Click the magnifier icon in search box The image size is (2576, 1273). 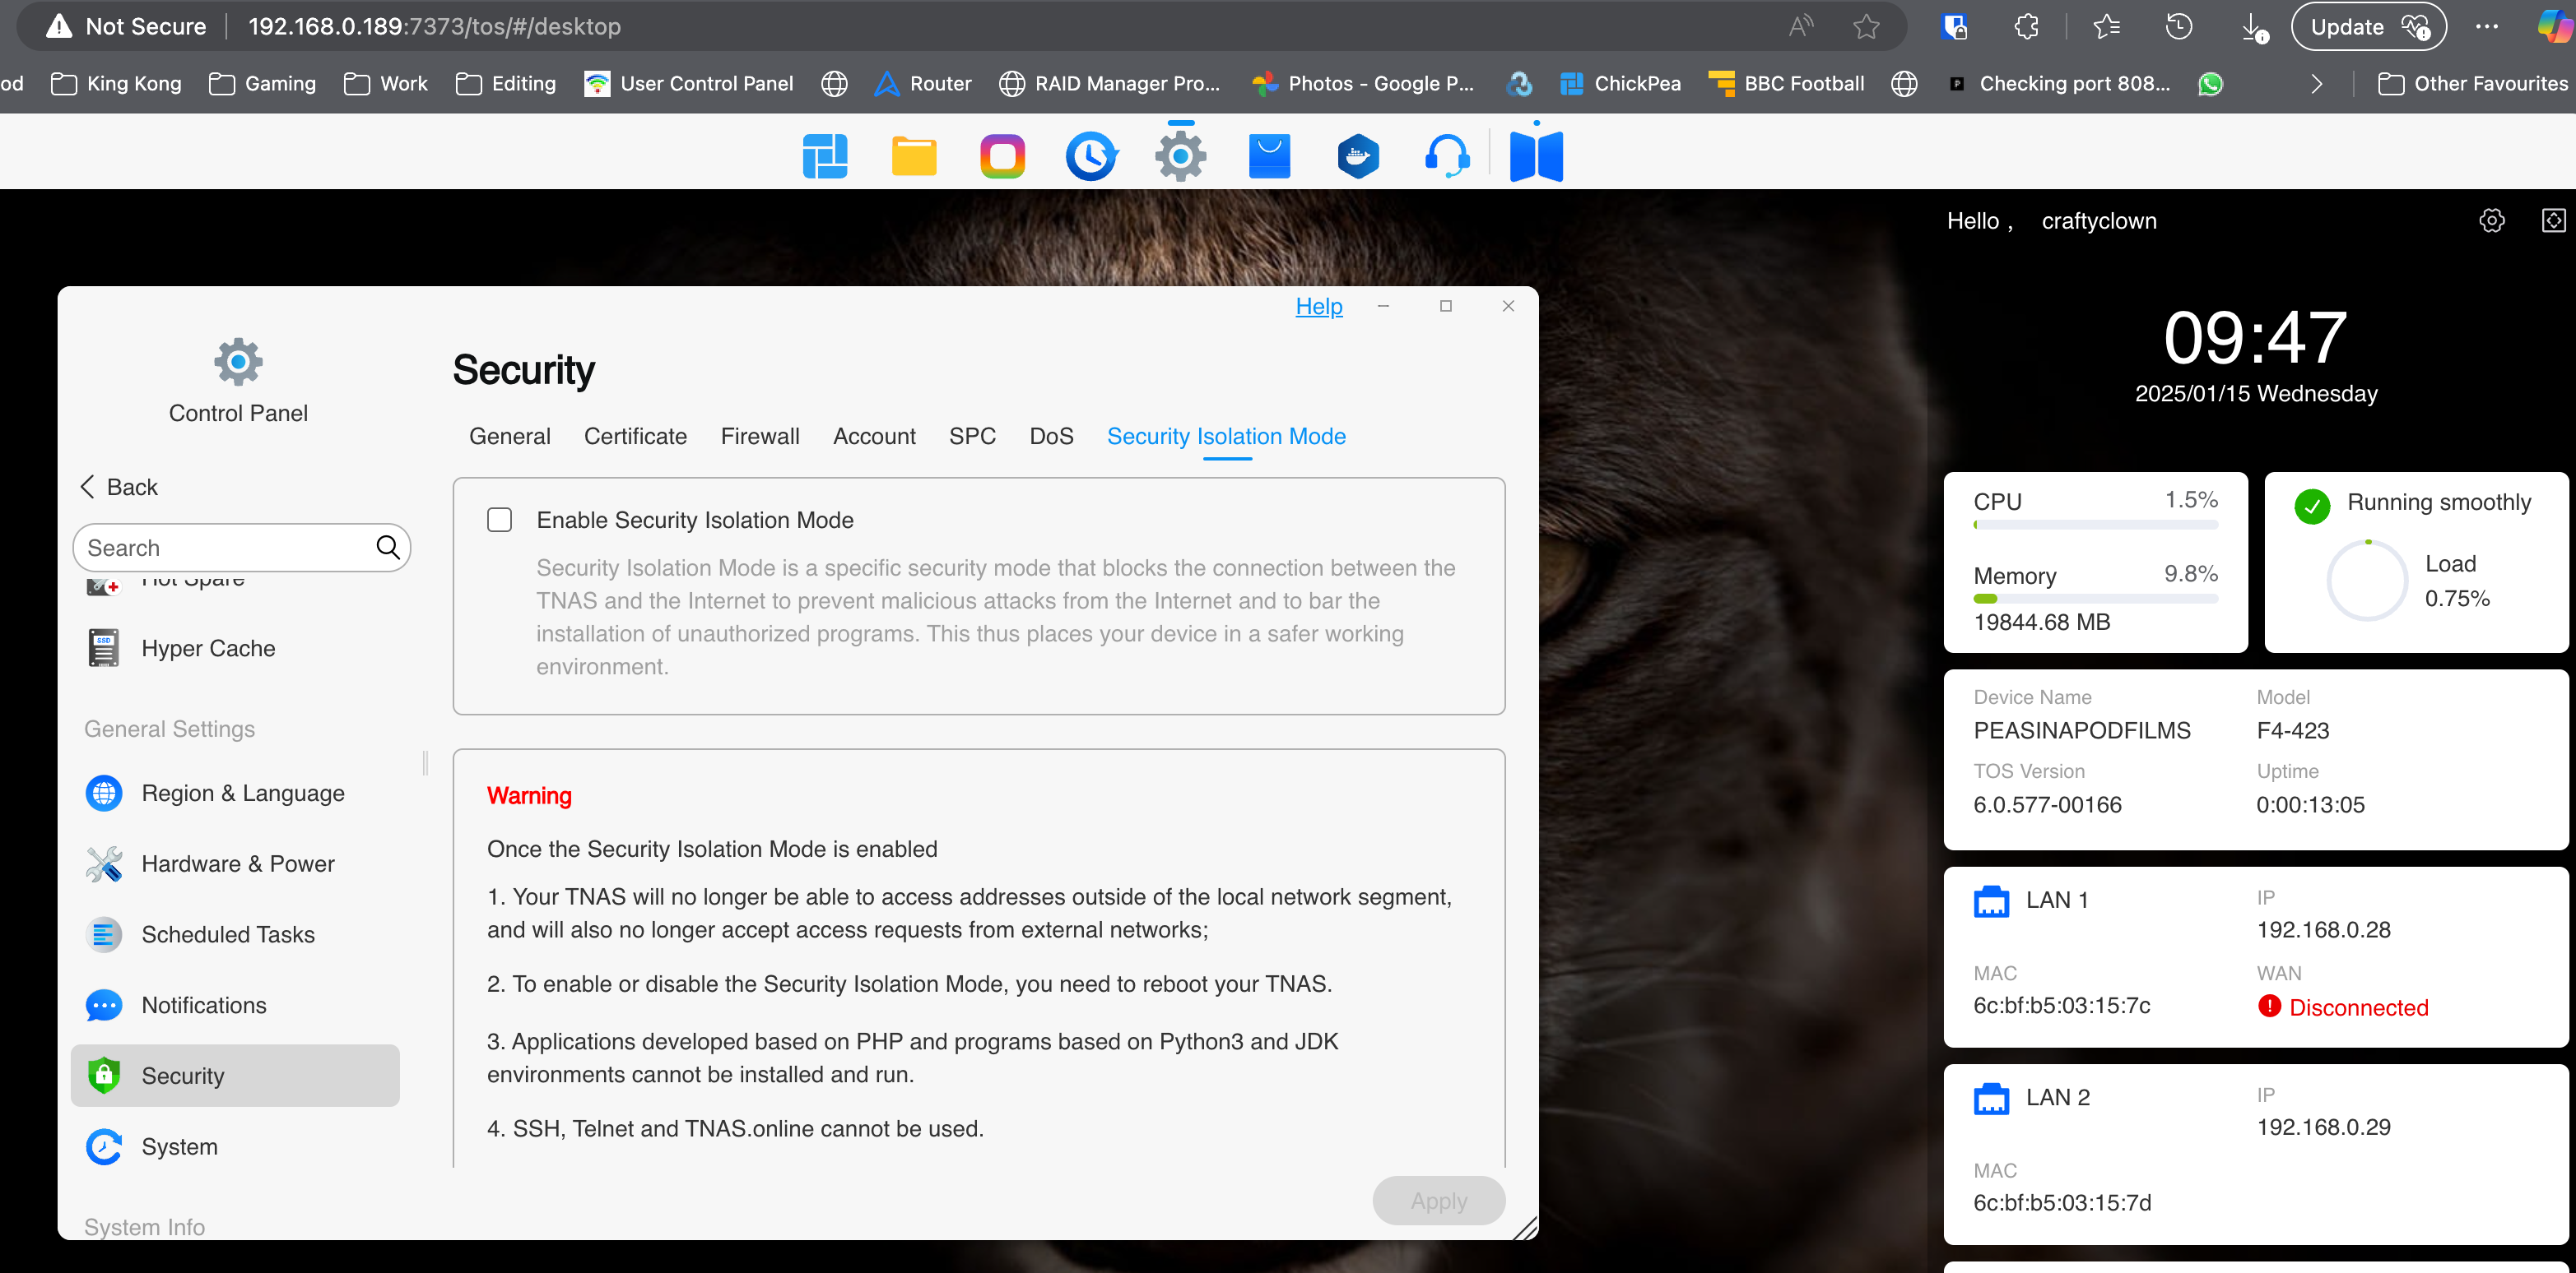pyautogui.click(x=388, y=548)
